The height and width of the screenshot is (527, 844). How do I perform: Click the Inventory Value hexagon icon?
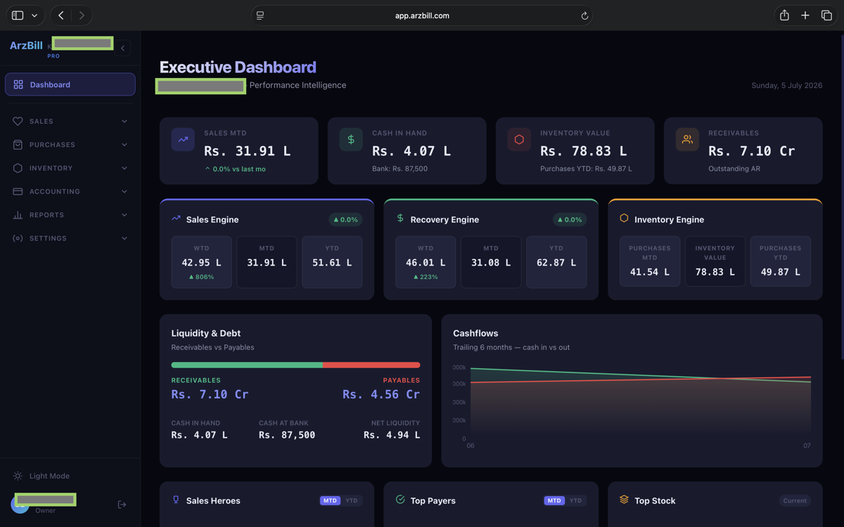click(x=519, y=139)
